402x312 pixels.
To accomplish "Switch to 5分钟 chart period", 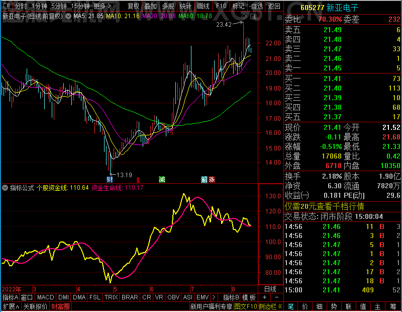I will point(59,6).
